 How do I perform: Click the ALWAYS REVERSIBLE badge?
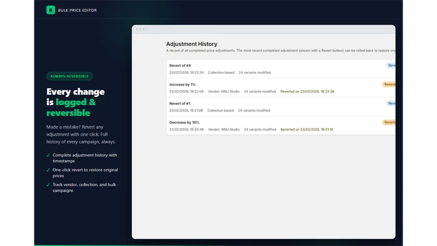coord(69,76)
